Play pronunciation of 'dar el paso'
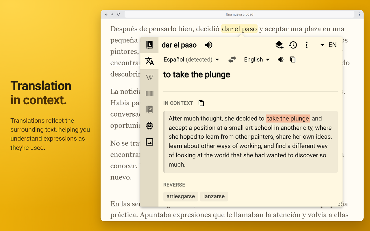The width and height of the screenshot is (370, 231). click(x=208, y=45)
